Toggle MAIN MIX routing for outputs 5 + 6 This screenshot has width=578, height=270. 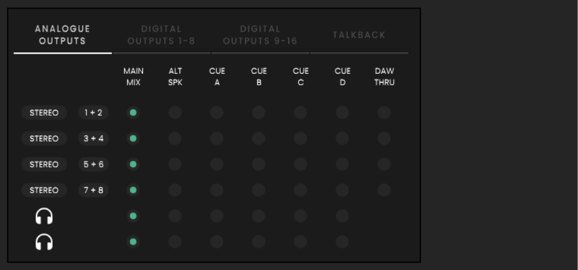point(133,164)
